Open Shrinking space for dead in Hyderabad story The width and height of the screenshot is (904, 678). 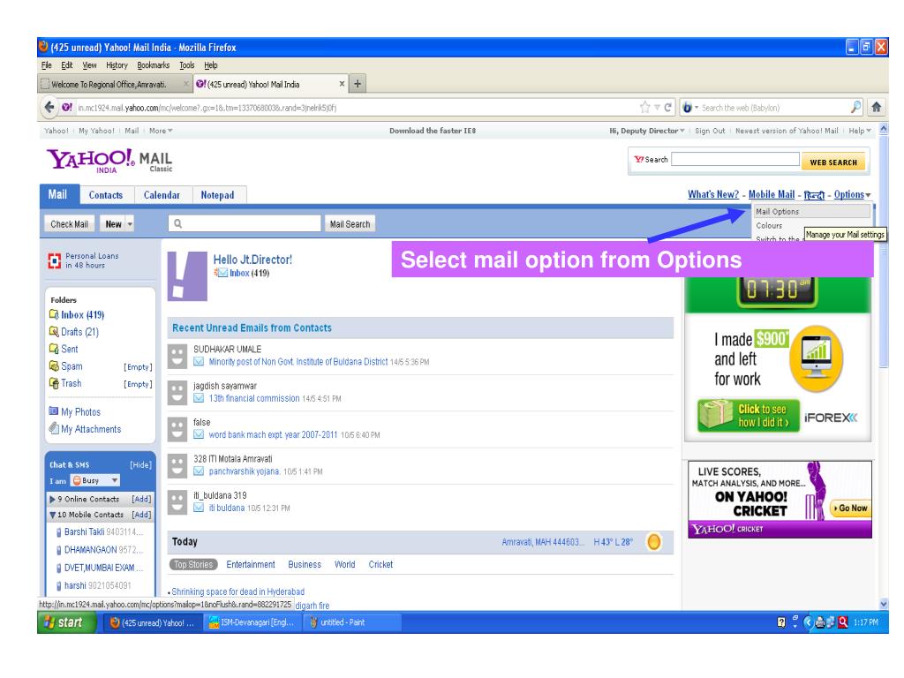pos(237,591)
